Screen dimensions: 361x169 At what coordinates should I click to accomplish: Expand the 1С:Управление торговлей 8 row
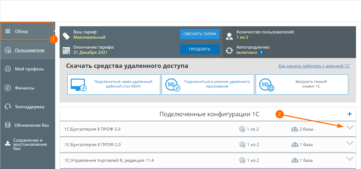pyautogui.click(x=350, y=159)
